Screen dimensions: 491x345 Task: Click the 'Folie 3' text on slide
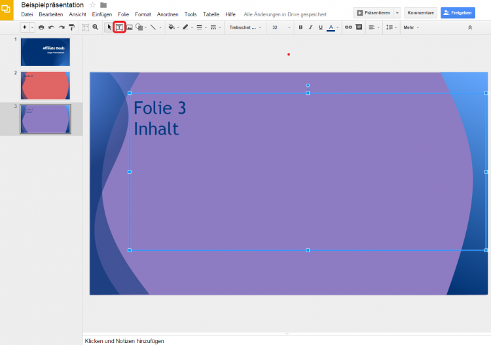[160, 108]
